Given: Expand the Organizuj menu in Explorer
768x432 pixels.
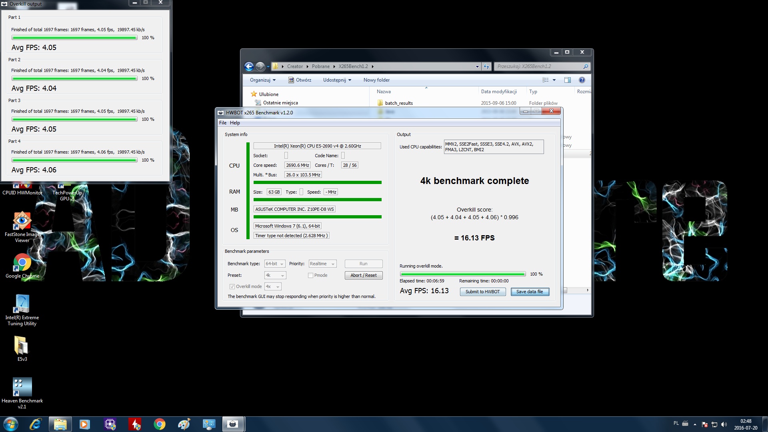Looking at the screenshot, I should (263, 80).
